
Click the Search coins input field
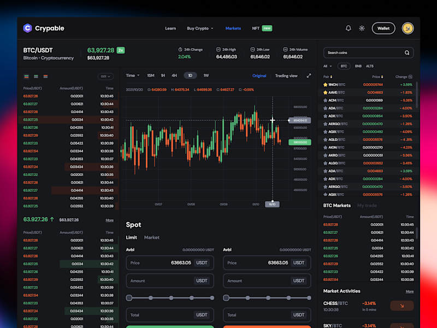[x=368, y=52]
